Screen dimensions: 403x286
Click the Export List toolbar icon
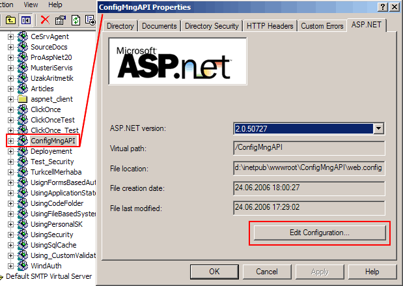point(91,20)
